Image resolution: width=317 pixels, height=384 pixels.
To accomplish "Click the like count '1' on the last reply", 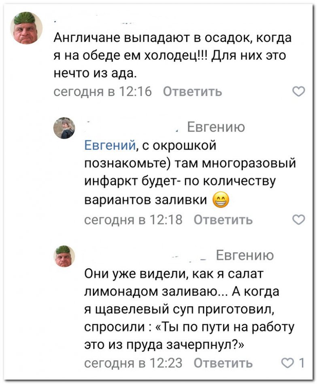I will (301, 363).
